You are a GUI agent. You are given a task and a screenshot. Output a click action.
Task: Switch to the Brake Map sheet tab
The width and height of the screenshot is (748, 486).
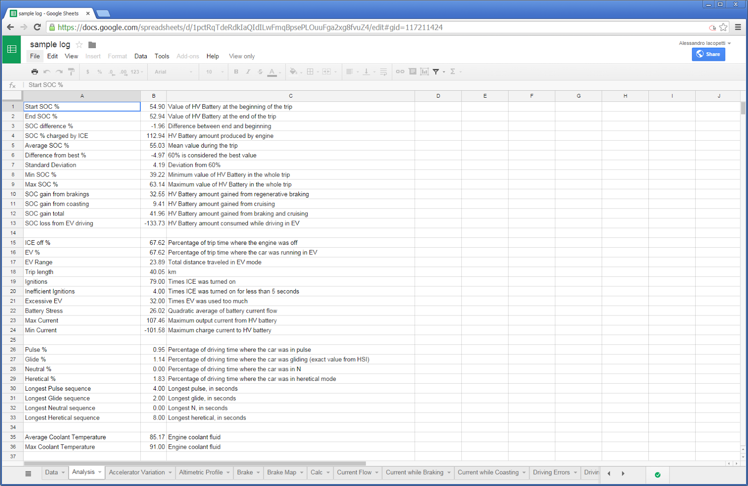281,472
